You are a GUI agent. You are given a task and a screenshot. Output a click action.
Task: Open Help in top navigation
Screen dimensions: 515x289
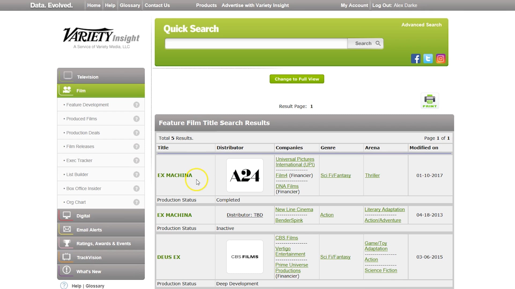(x=110, y=5)
